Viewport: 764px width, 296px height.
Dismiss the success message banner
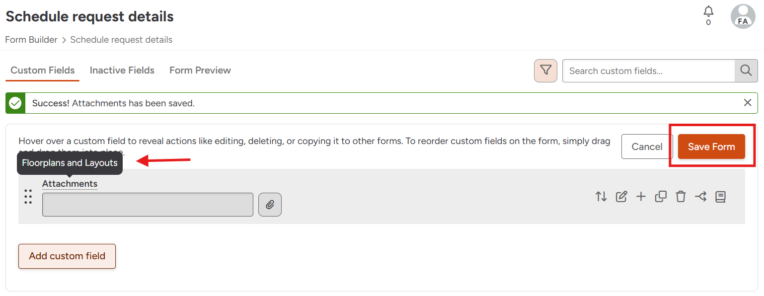click(x=747, y=103)
